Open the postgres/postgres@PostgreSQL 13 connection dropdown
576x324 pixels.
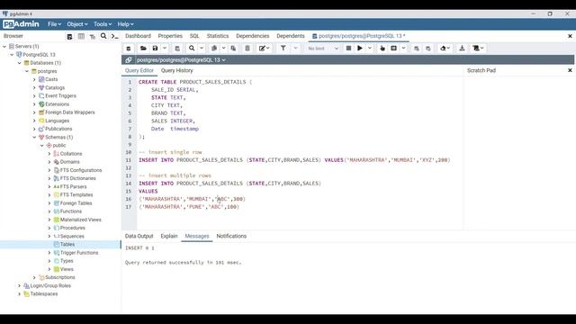pos(181,60)
